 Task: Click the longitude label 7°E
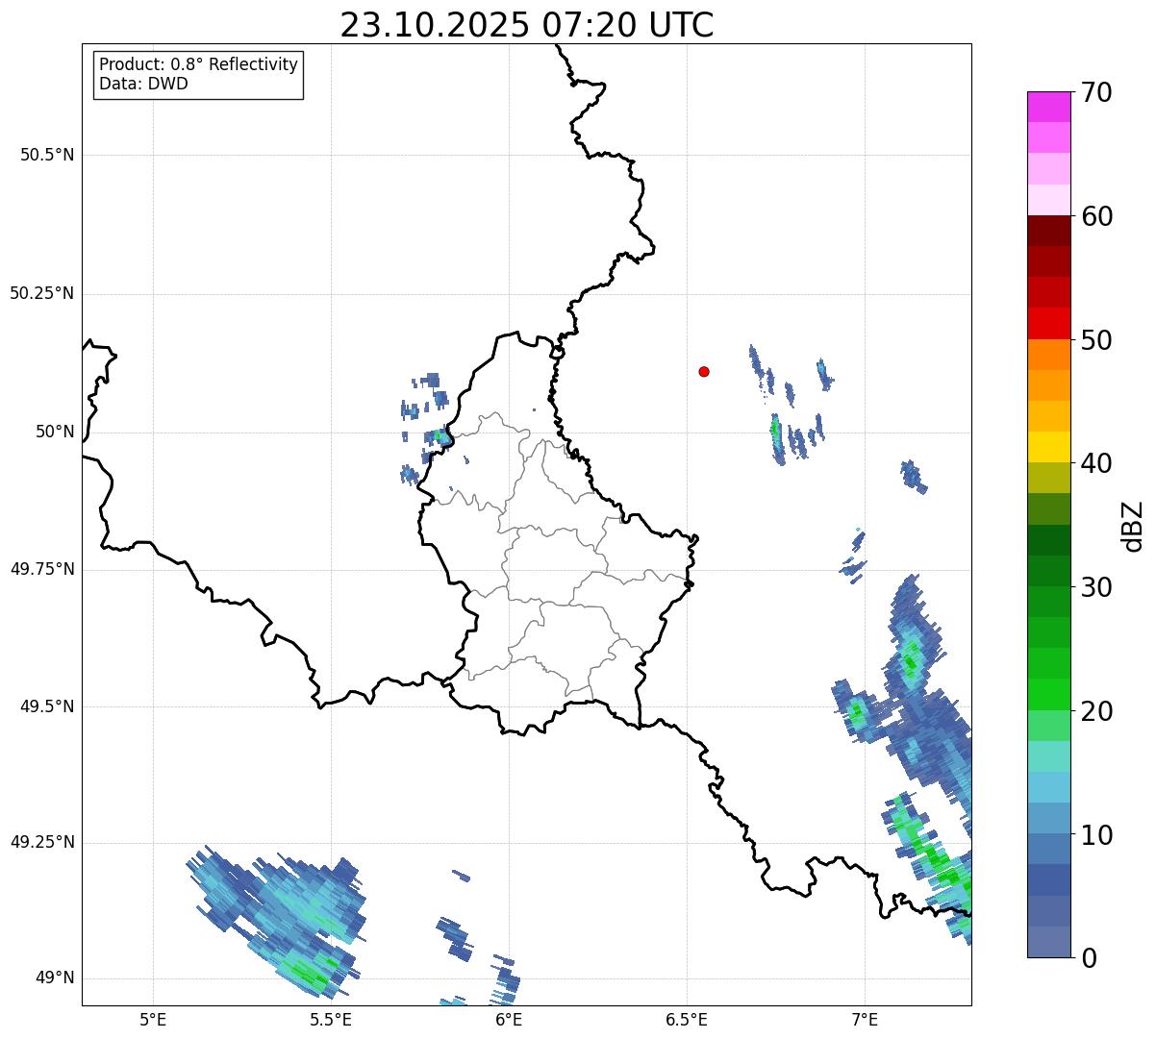click(865, 1019)
